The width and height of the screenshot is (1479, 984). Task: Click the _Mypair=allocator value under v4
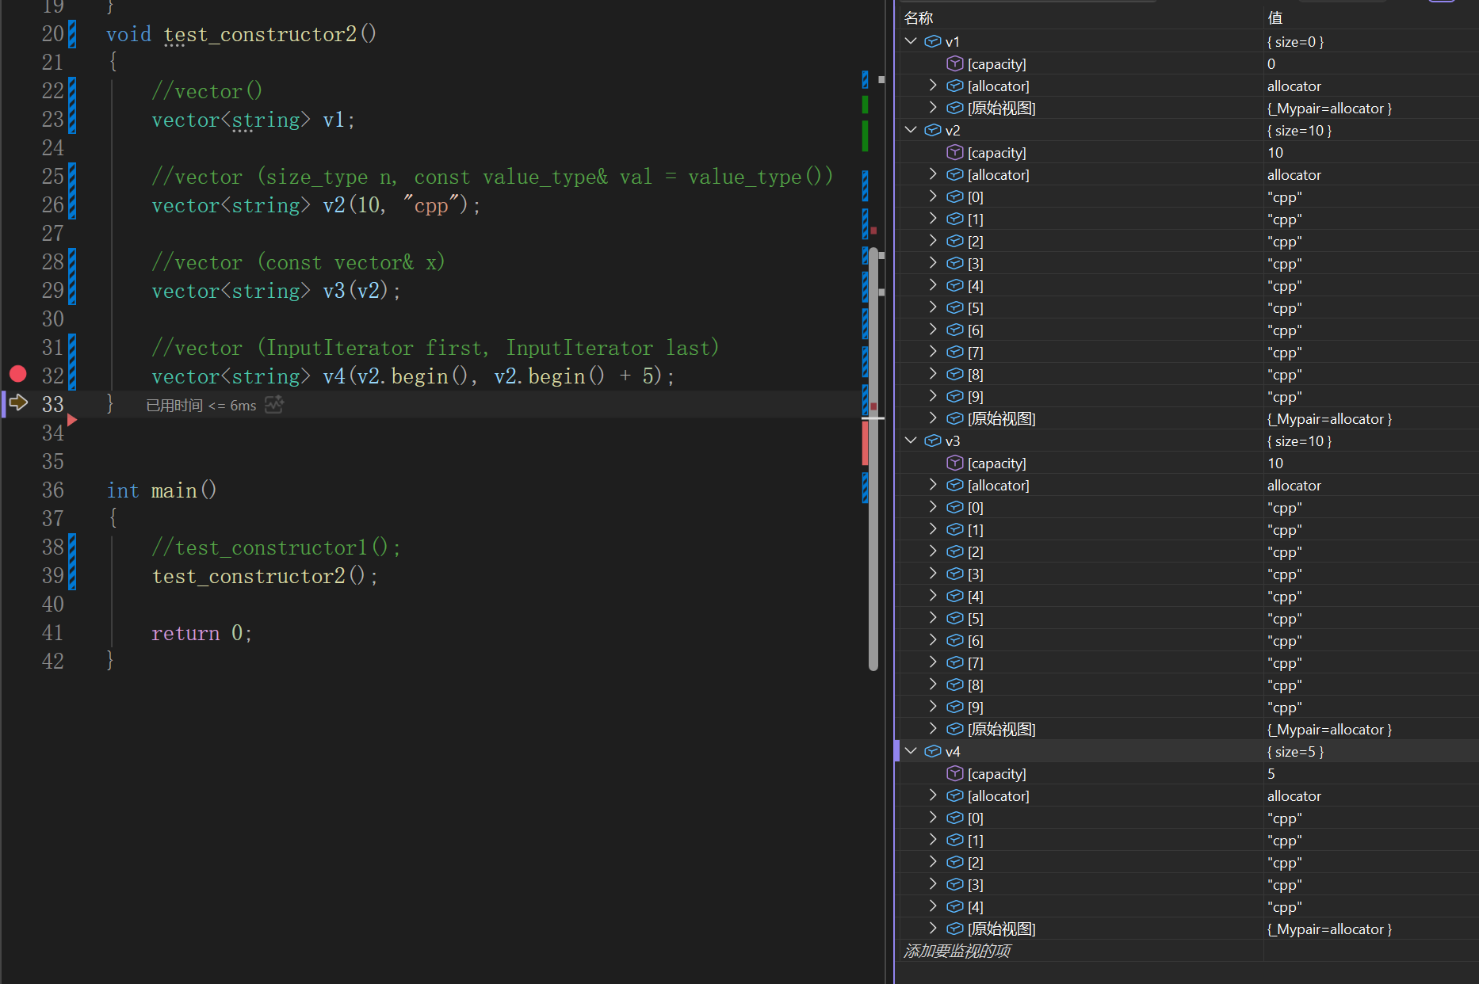pyautogui.click(x=1329, y=929)
